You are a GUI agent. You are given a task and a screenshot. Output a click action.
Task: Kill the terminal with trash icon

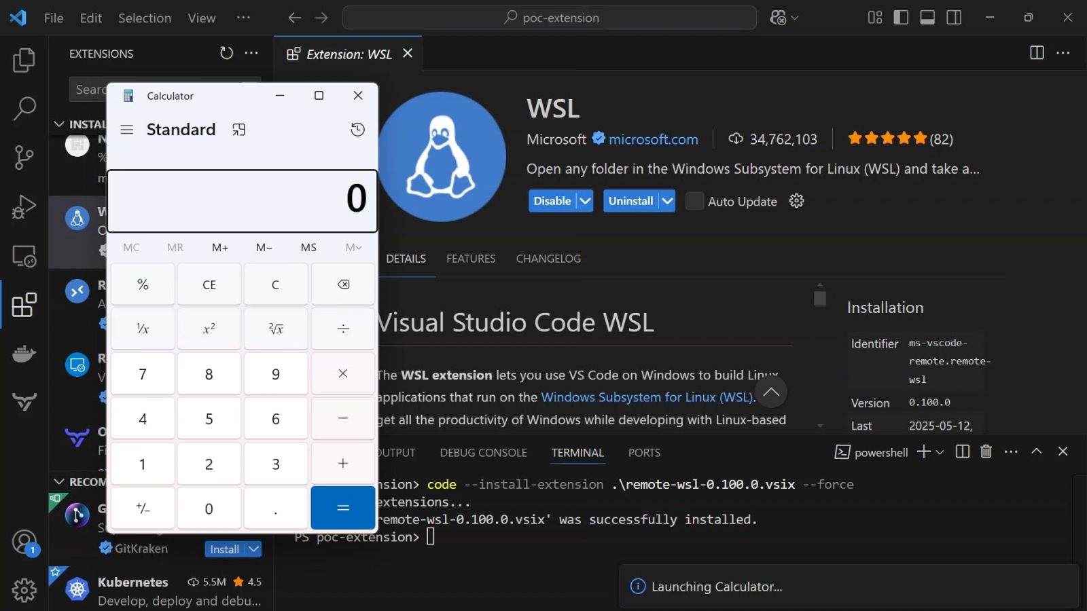[x=986, y=451]
